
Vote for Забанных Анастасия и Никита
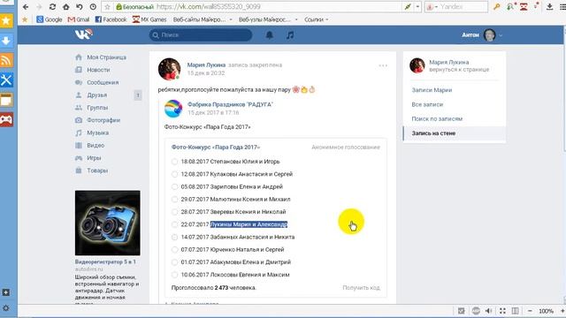[x=174, y=237]
